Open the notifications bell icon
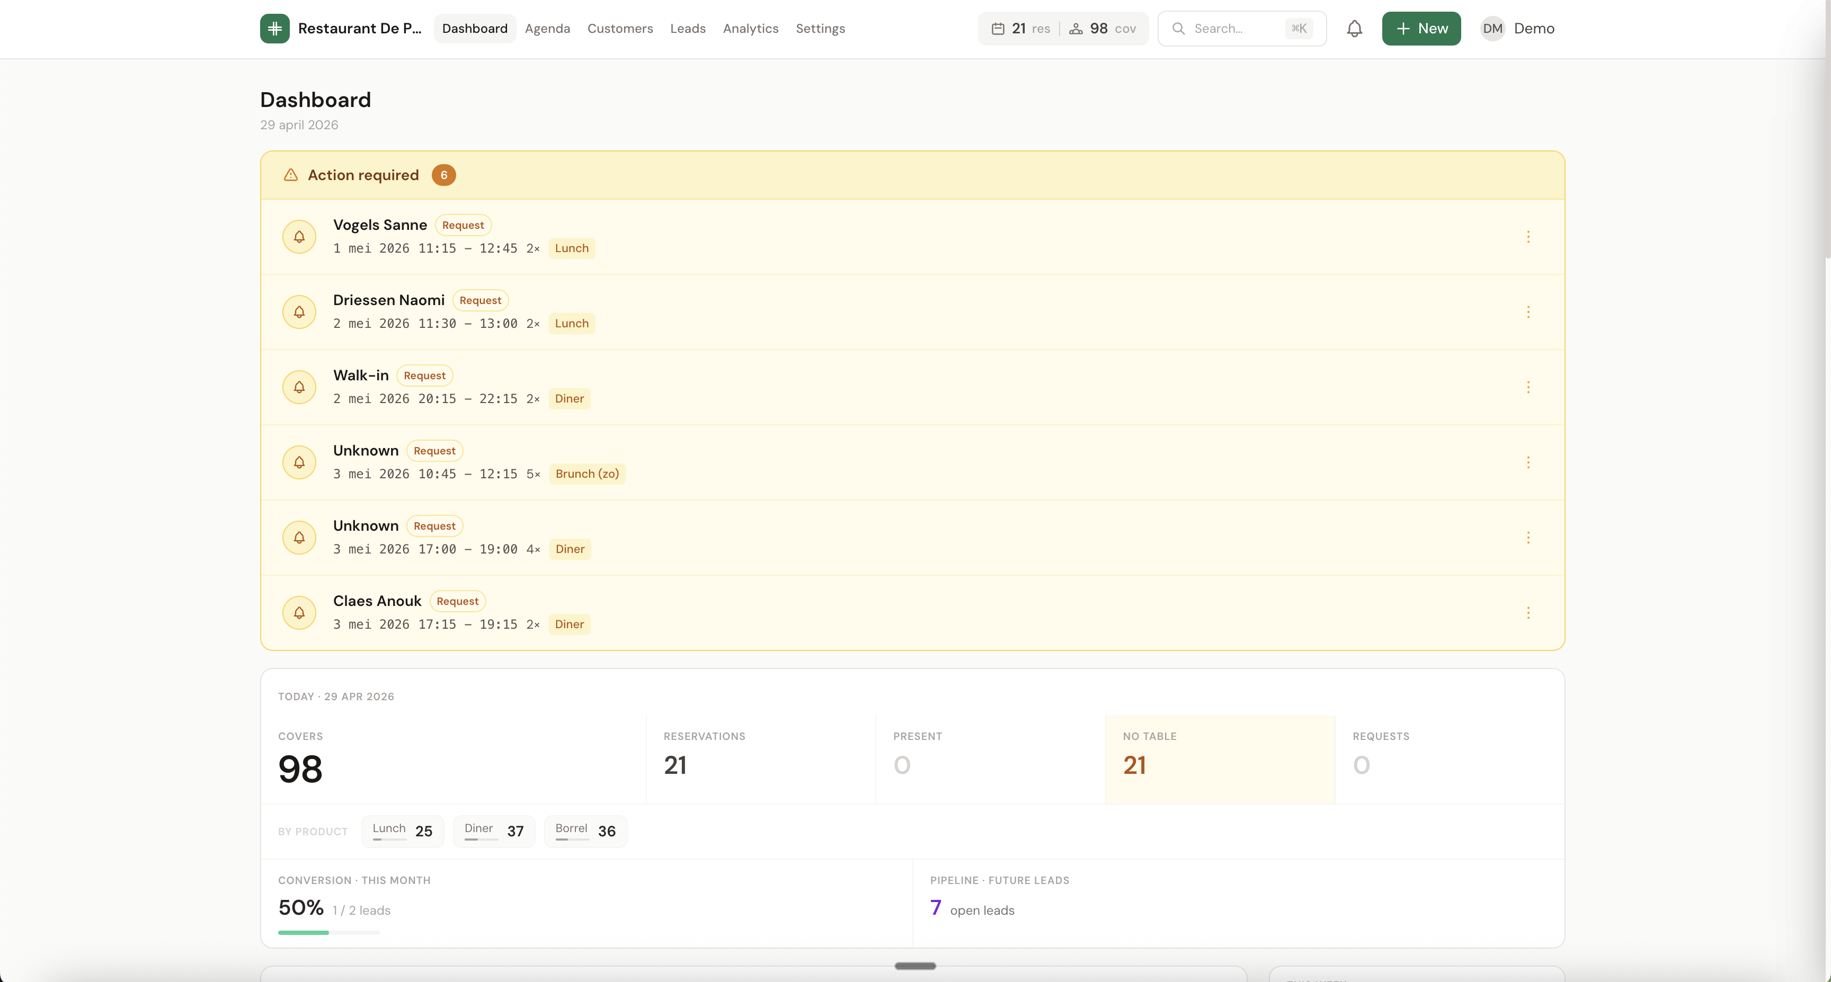The height and width of the screenshot is (982, 1831). coord(1354,29)
